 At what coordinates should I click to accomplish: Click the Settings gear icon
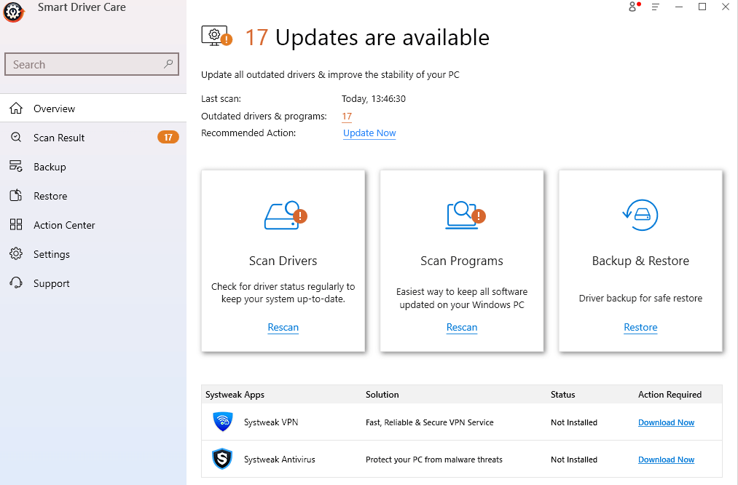16,254
